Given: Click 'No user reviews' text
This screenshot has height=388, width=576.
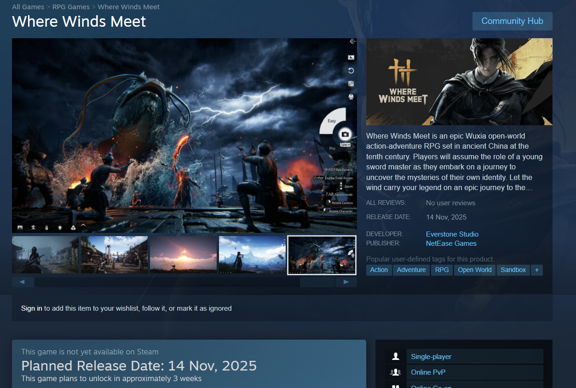Looking at the screenshot, I should tap(451, 203).
